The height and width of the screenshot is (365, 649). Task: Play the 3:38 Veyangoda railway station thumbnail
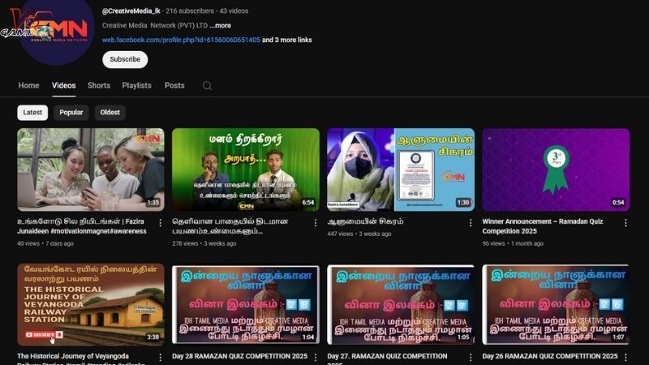tap(91, 305)
